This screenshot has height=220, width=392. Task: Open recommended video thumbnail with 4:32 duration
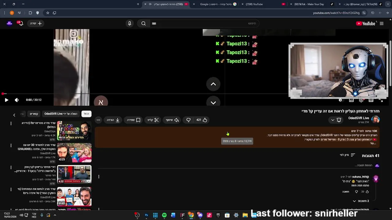(74, 174)
